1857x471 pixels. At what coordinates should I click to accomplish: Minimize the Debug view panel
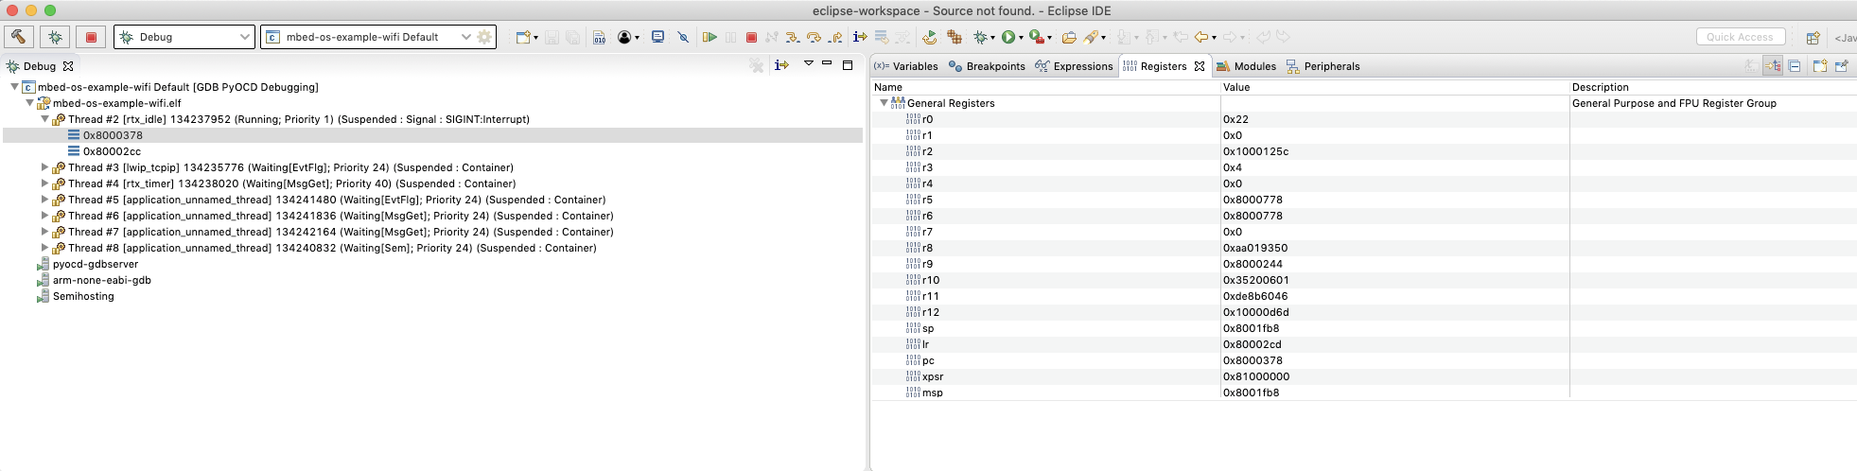coord(827,62)
